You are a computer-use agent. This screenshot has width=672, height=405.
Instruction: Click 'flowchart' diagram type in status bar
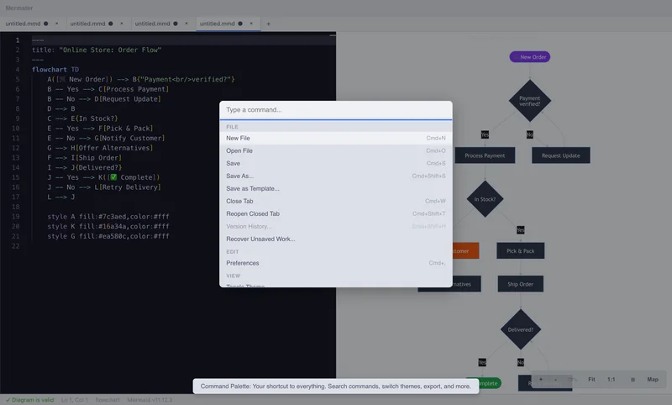point(108,400)
